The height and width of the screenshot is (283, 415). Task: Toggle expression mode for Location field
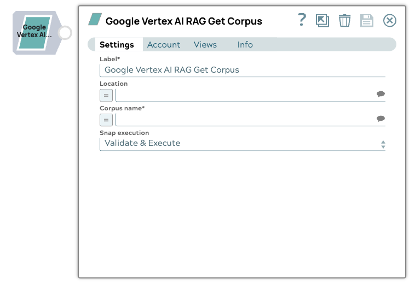click(106, 95)
